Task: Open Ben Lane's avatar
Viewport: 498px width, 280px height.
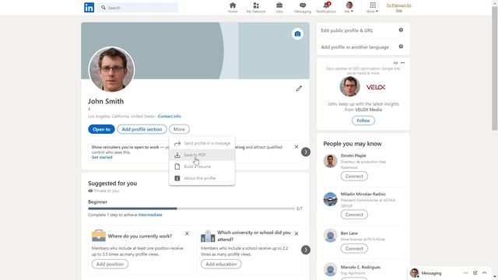Action: pos(330,236)
